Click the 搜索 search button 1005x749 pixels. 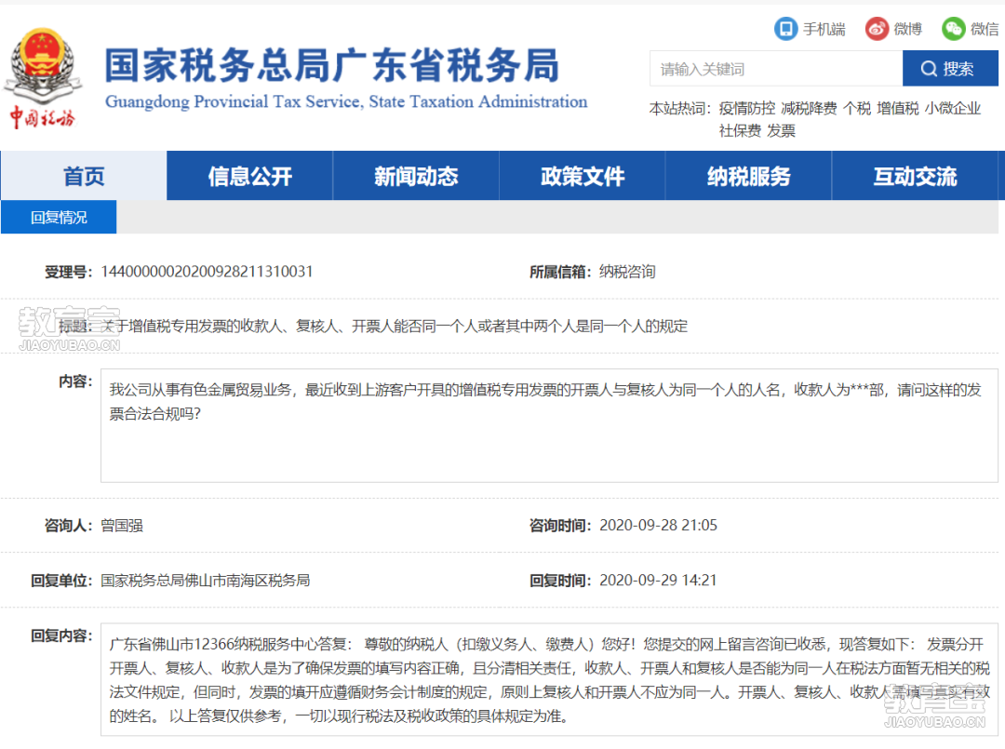950,69
